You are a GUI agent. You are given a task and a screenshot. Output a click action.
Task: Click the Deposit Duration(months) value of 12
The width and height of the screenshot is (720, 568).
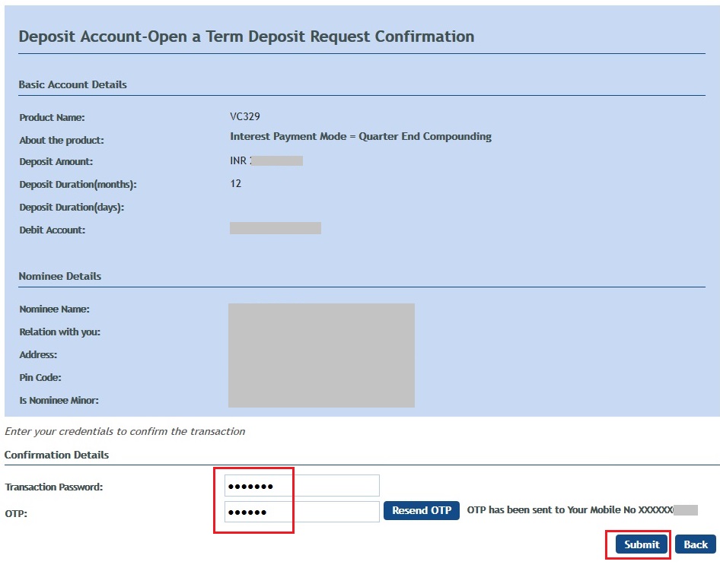tap(235, 183)
